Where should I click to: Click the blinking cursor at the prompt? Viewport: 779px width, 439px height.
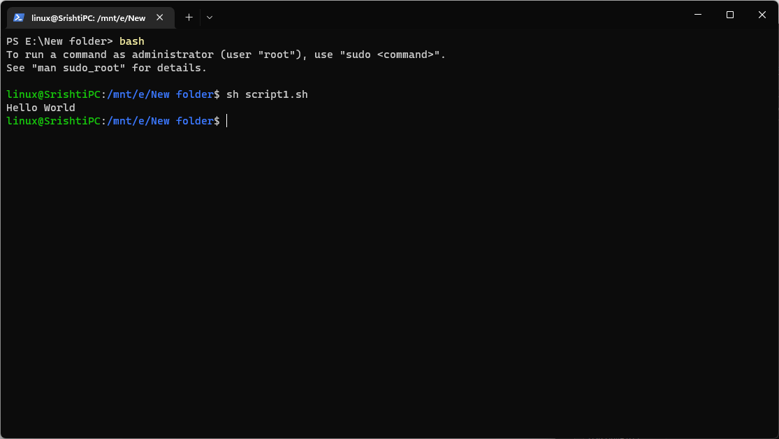click(x=226, y=120)
